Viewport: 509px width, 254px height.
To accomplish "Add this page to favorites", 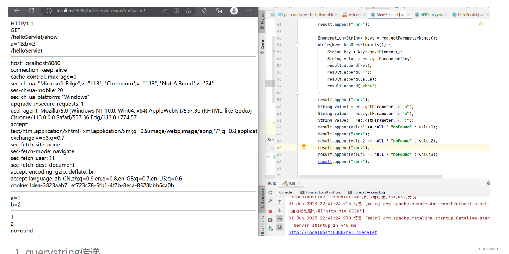I will [188, 11].
